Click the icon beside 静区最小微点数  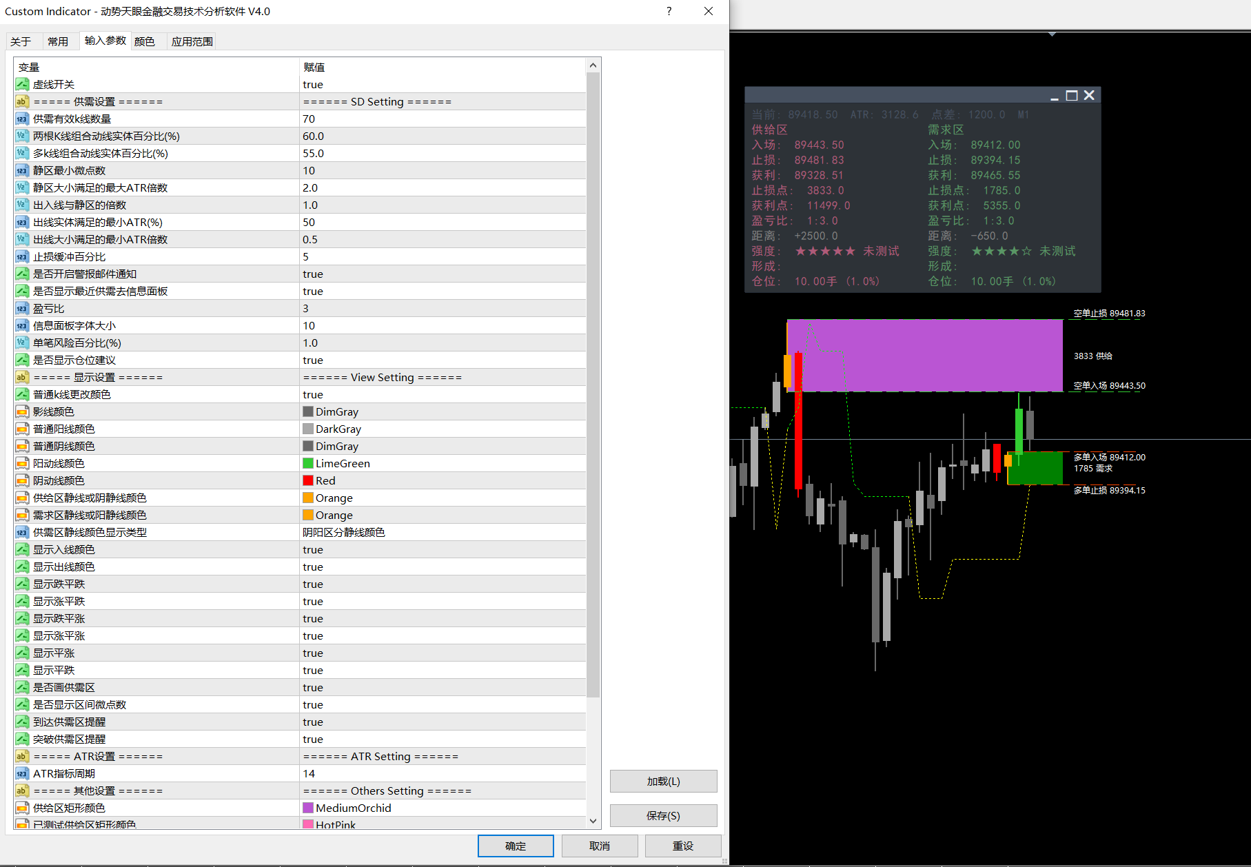[22, 170]
